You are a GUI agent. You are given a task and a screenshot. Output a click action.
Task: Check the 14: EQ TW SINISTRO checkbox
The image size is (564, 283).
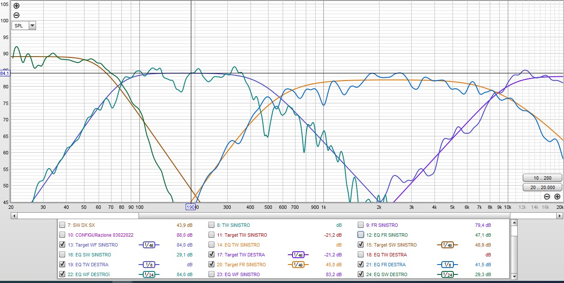point(211,245)
